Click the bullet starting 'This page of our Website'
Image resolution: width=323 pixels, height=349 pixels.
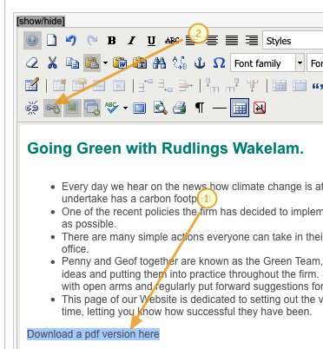coord(192,306)
